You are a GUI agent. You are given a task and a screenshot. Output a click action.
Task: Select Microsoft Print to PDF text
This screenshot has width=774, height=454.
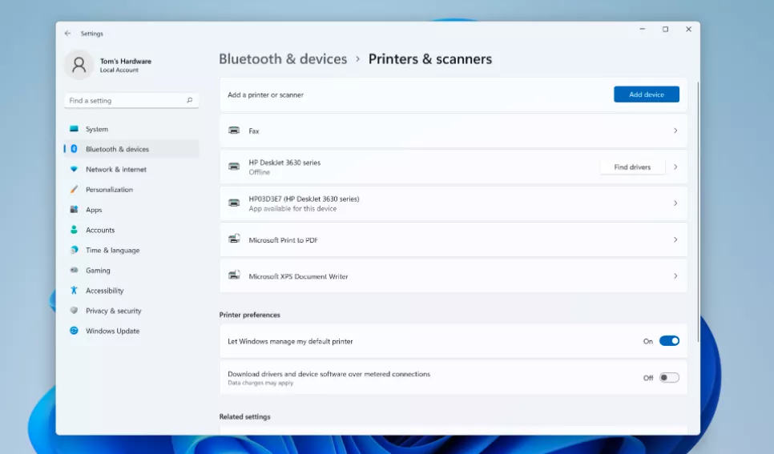[x=284, y=240]
